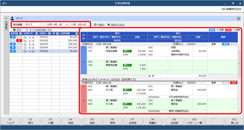Click F4 承認 function key
The image size is (244, 130).
71,121
